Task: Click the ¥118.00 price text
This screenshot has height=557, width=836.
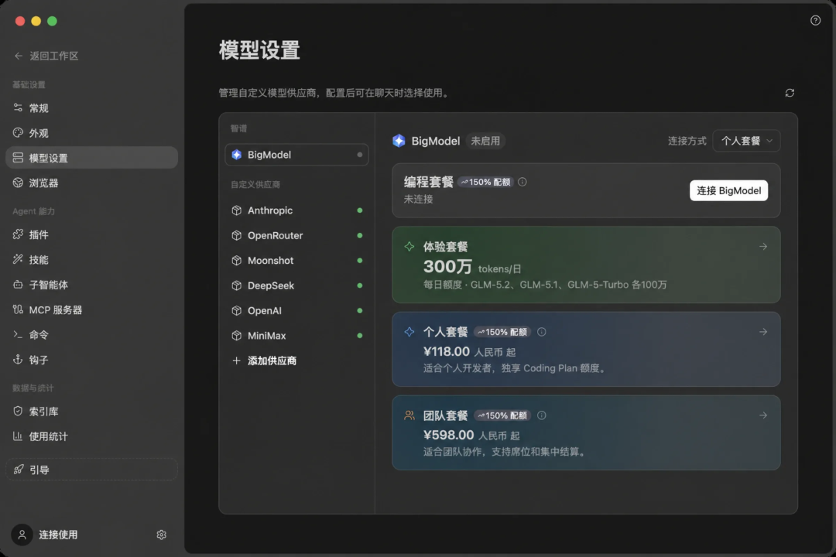Action: tap(447, 352)
